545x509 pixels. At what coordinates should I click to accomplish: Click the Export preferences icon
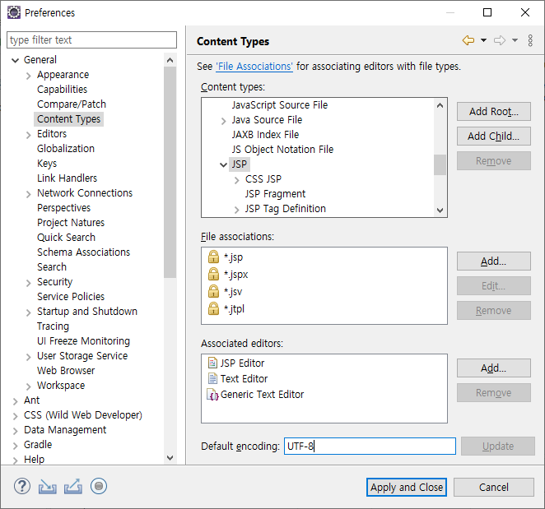coord(73,487)
